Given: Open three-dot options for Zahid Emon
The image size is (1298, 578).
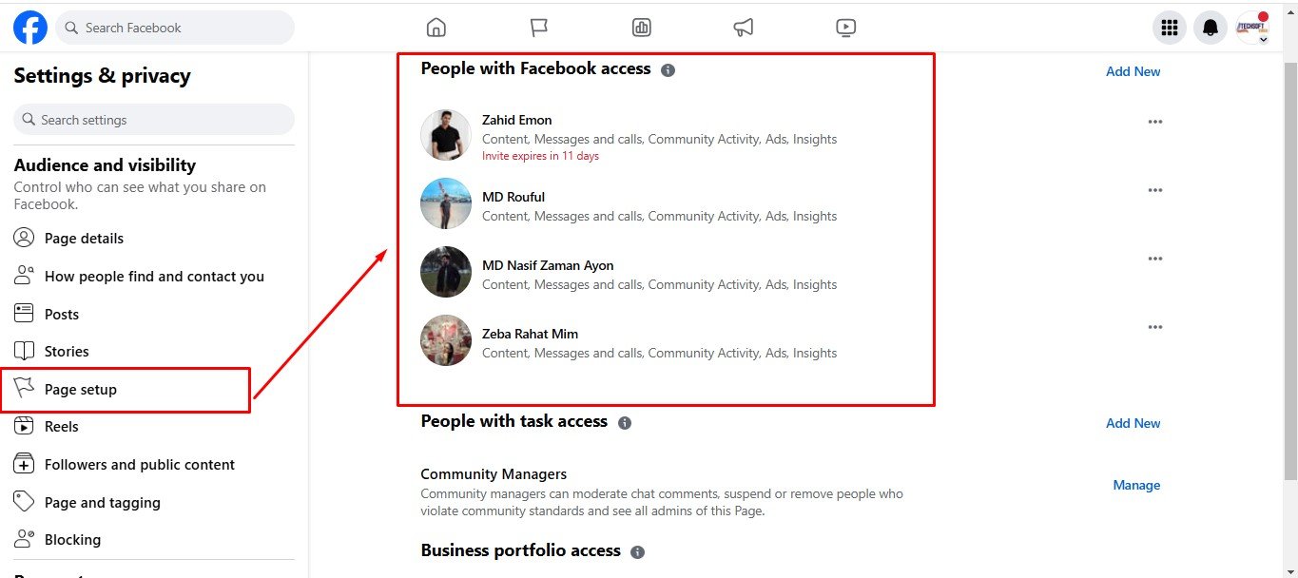Looking at the screenshot, I should [x=1155, y=122].
